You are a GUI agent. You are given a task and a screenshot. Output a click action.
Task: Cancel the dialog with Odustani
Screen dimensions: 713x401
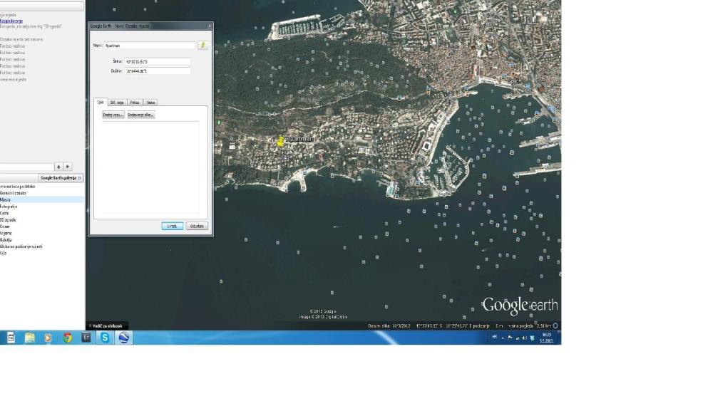pos(197,226)
